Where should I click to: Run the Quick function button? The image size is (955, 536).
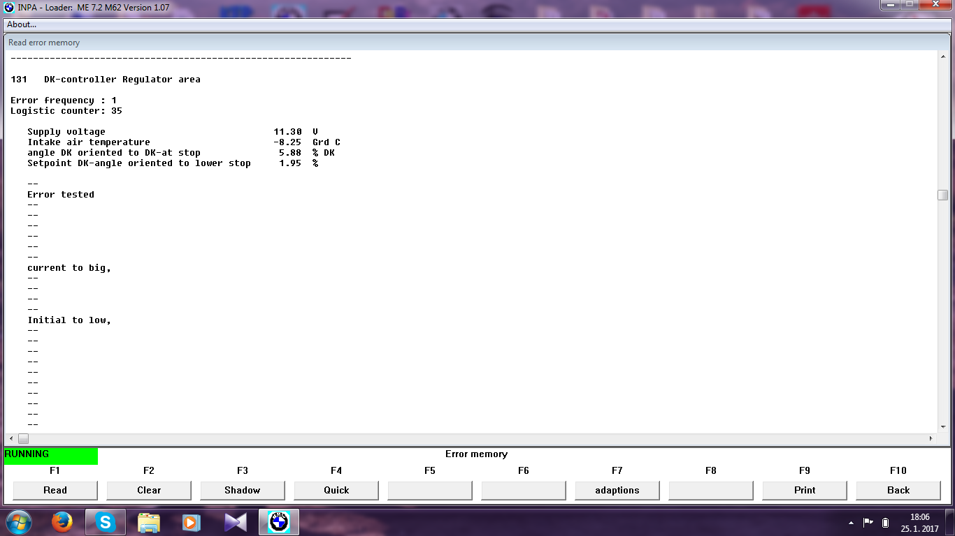coord(336,490)
